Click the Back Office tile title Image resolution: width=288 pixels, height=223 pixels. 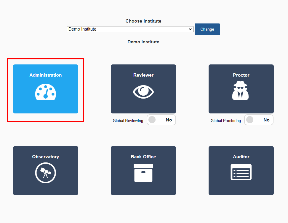point(143,157)
